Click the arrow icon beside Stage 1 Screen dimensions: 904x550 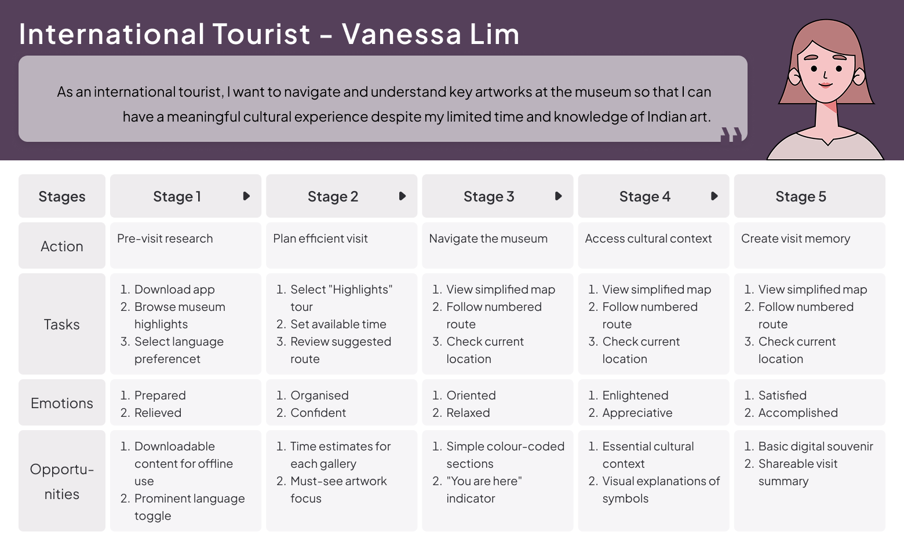pos(246,196)
